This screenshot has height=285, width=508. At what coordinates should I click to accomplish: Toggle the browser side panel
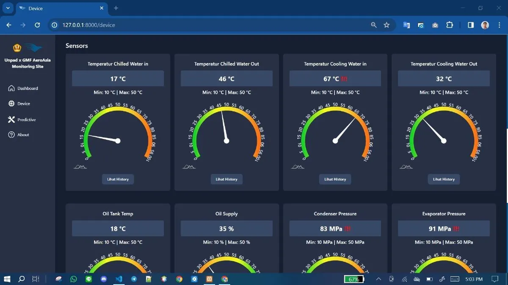click(471, 25)
